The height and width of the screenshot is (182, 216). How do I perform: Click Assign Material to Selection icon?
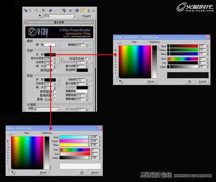click(x=37, y=10)
